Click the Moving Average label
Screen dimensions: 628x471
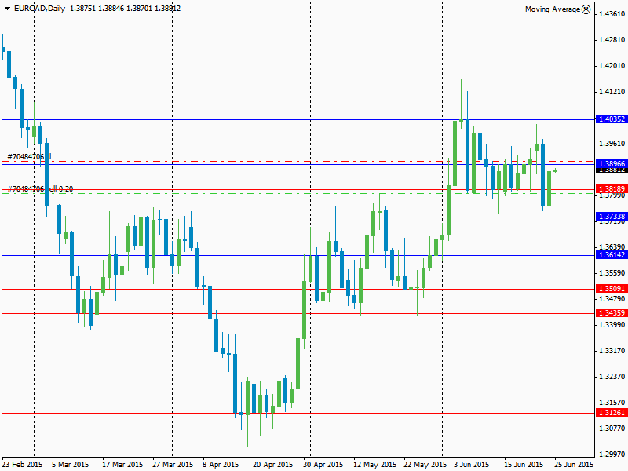[x=553, y=9]
